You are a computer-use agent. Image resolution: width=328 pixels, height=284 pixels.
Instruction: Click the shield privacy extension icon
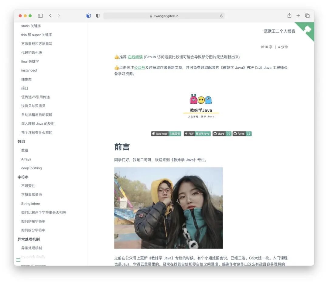[97, 15]
